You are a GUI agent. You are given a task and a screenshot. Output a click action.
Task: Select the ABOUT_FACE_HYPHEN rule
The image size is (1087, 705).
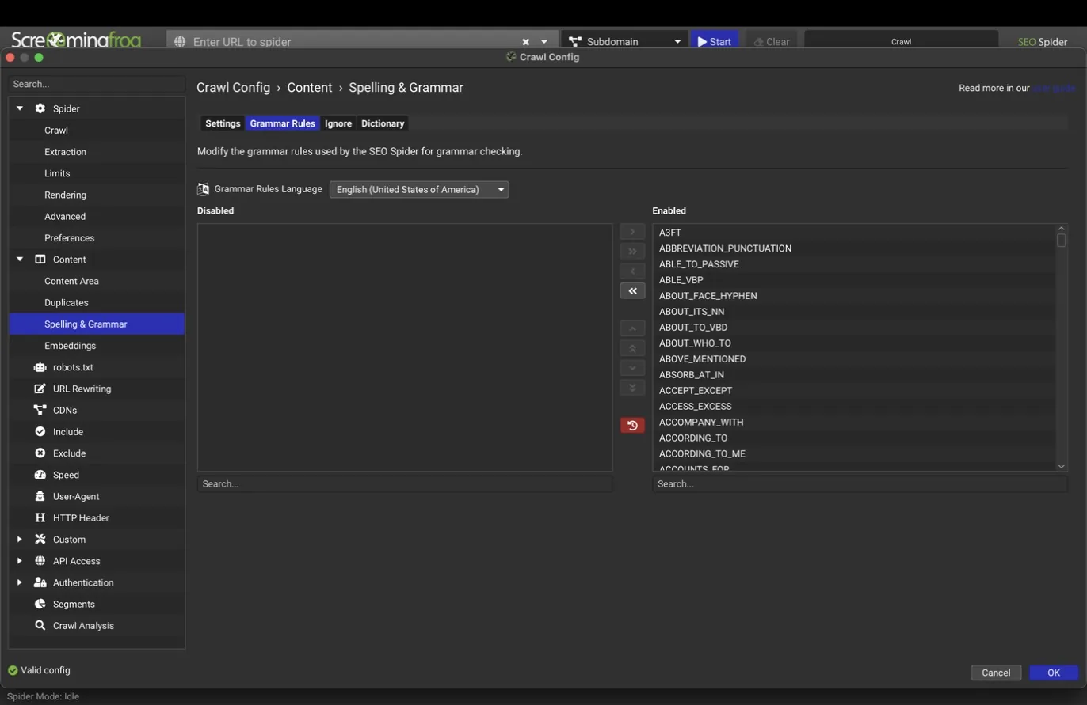[854, 296]
